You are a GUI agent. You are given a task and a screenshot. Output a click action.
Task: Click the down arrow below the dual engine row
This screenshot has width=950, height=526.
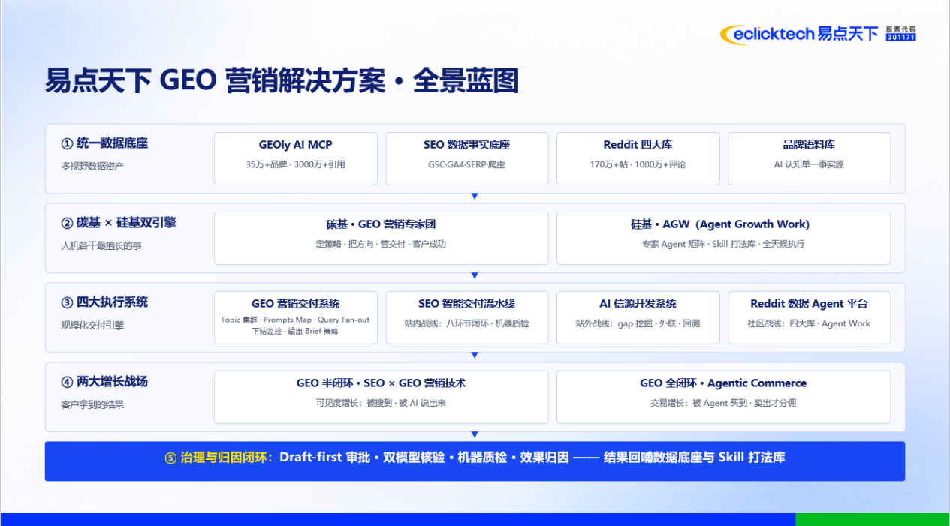pyautogui.click(x=475, y=276)
